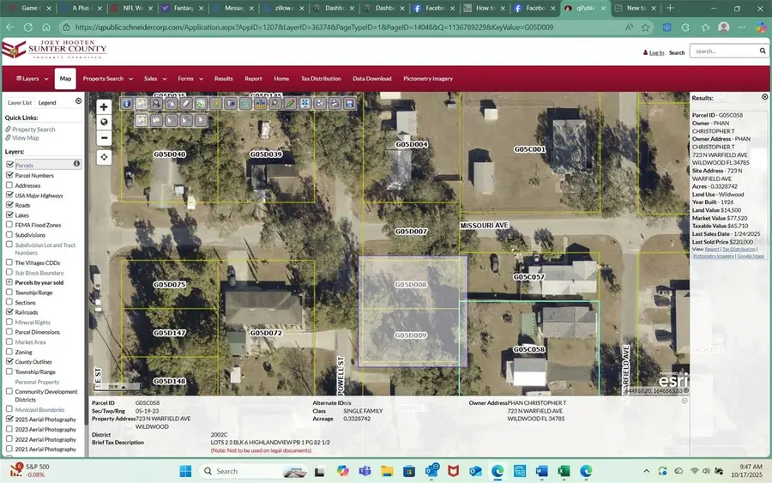Select the pencil draw tool in map toolbar

pyautogui.click(x=291, y=104)
